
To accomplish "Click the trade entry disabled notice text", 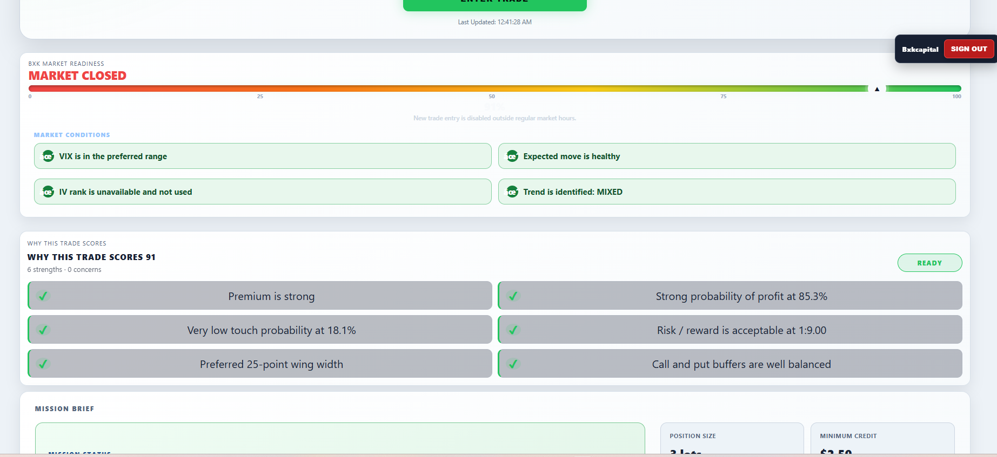I will (x=494, y=118).
